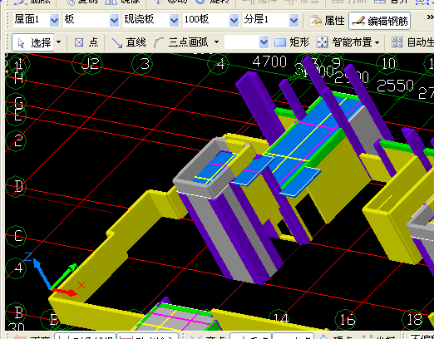
Task: Choose the 直线 line tool
Action: tap(128, 42)
